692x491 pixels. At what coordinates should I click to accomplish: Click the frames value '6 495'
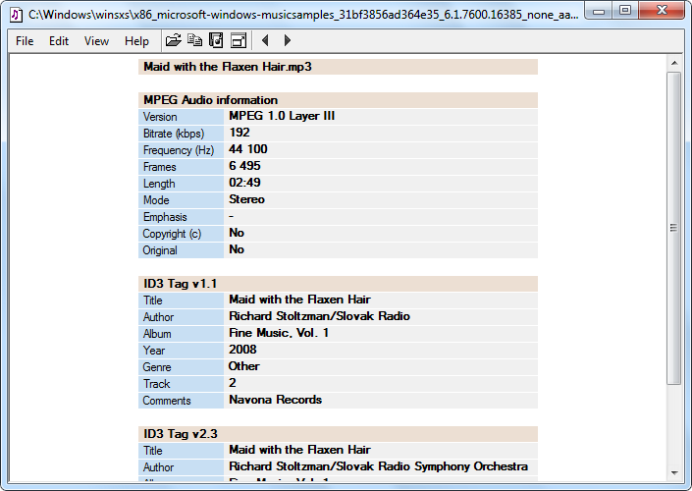pyautogui.click(x=244, y=167)
